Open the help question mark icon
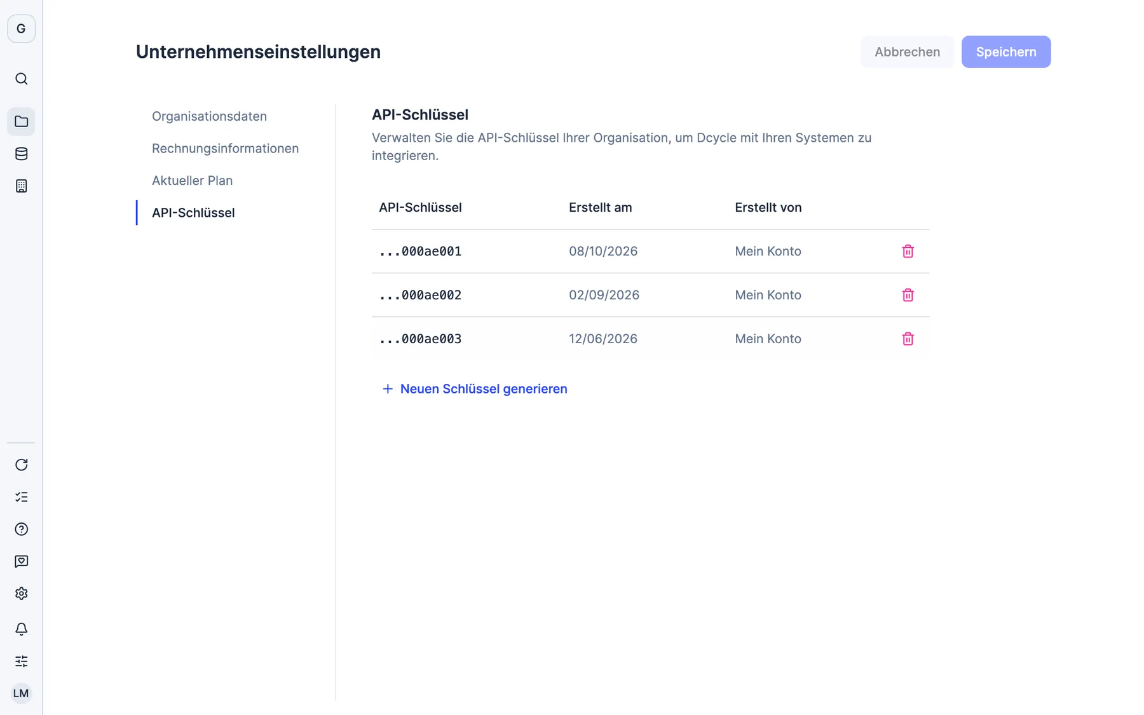This screenshot has height=715, width=1144. [21, 529]
